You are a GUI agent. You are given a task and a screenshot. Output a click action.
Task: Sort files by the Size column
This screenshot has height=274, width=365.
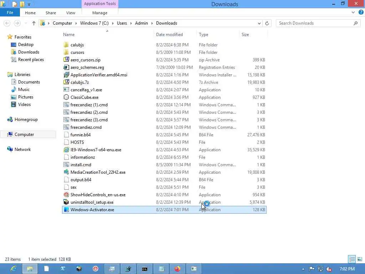tap(245, 35)
